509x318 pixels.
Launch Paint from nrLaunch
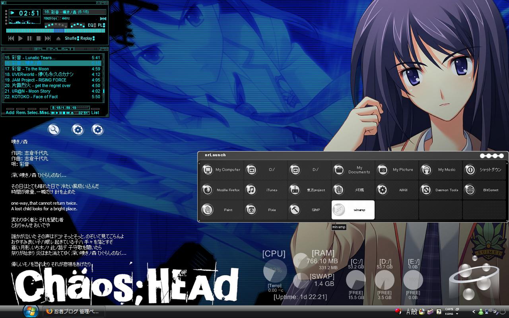pos(221,210)
